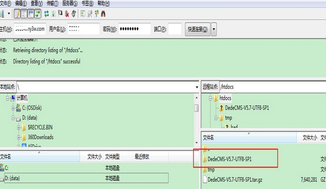Open the quick connect history dropdown
The image size is (326, 189).
pos(214,29)
